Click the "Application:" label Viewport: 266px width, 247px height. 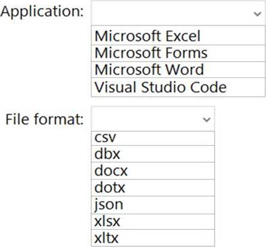pos(42,11)
